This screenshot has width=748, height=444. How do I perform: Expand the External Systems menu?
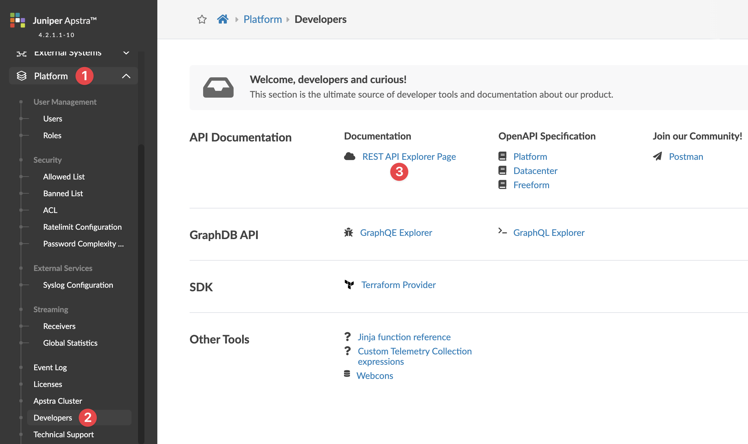(126, 53)
